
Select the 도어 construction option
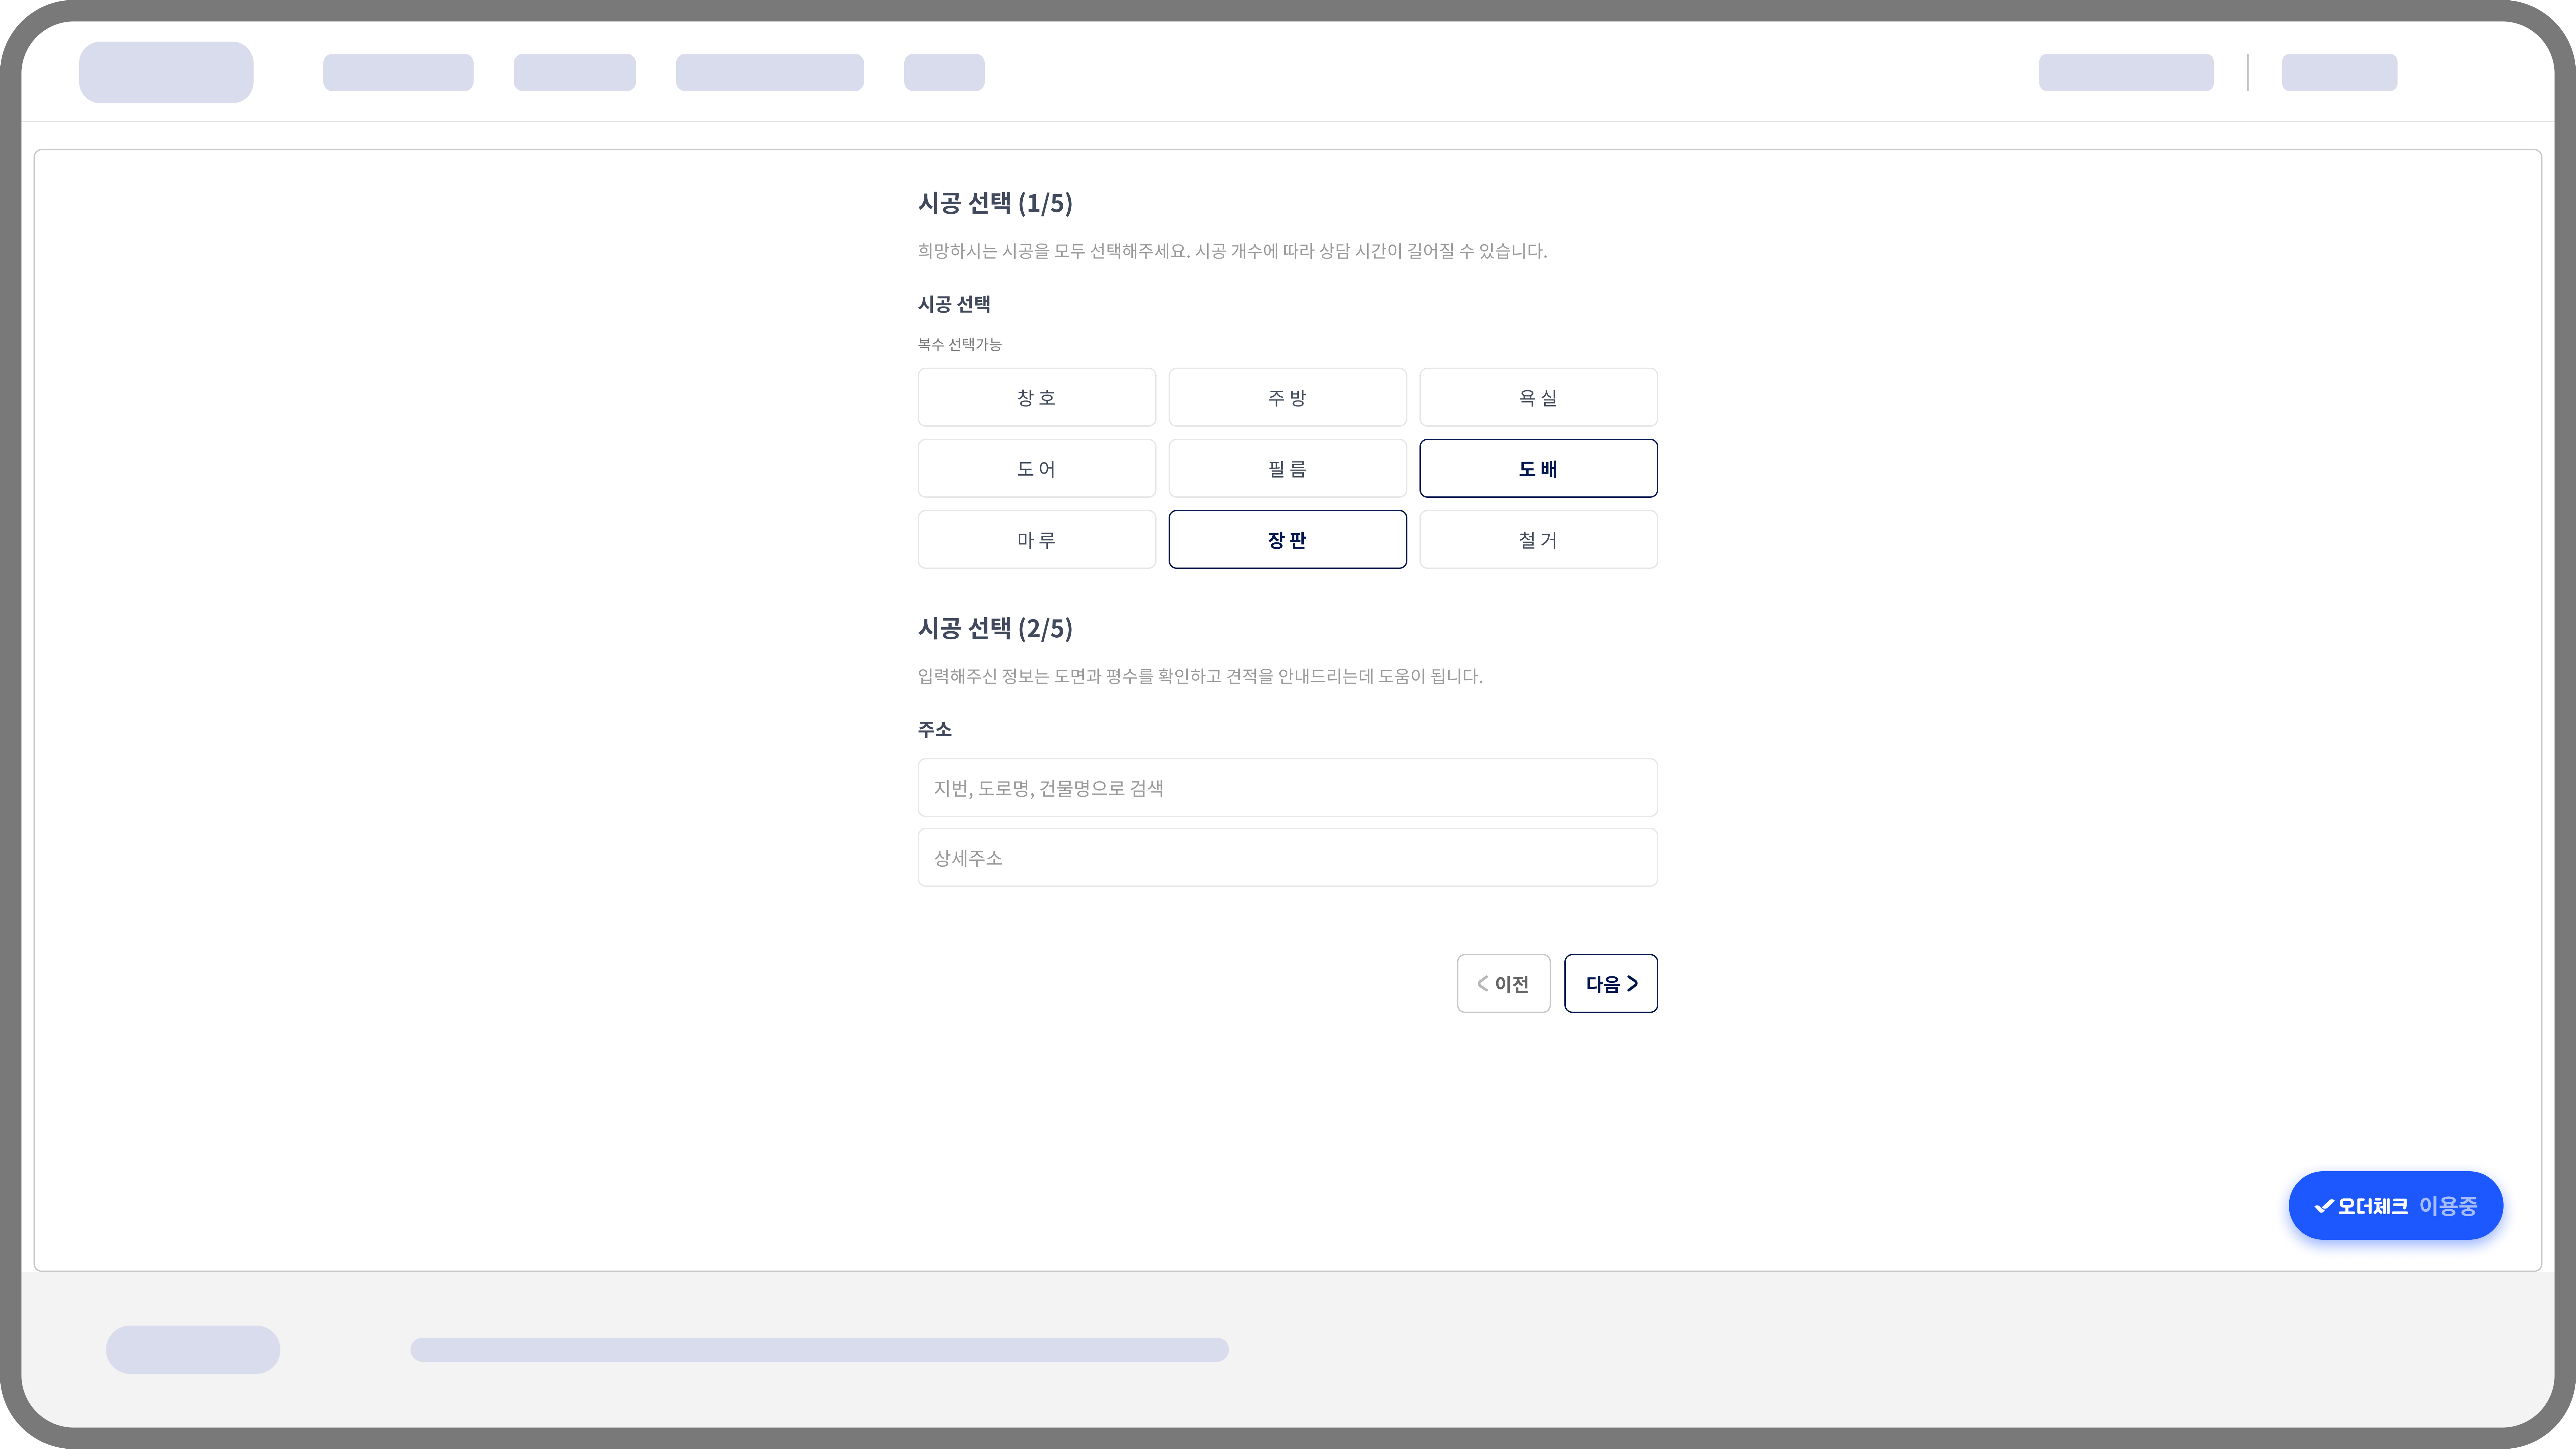point(1036,468)
